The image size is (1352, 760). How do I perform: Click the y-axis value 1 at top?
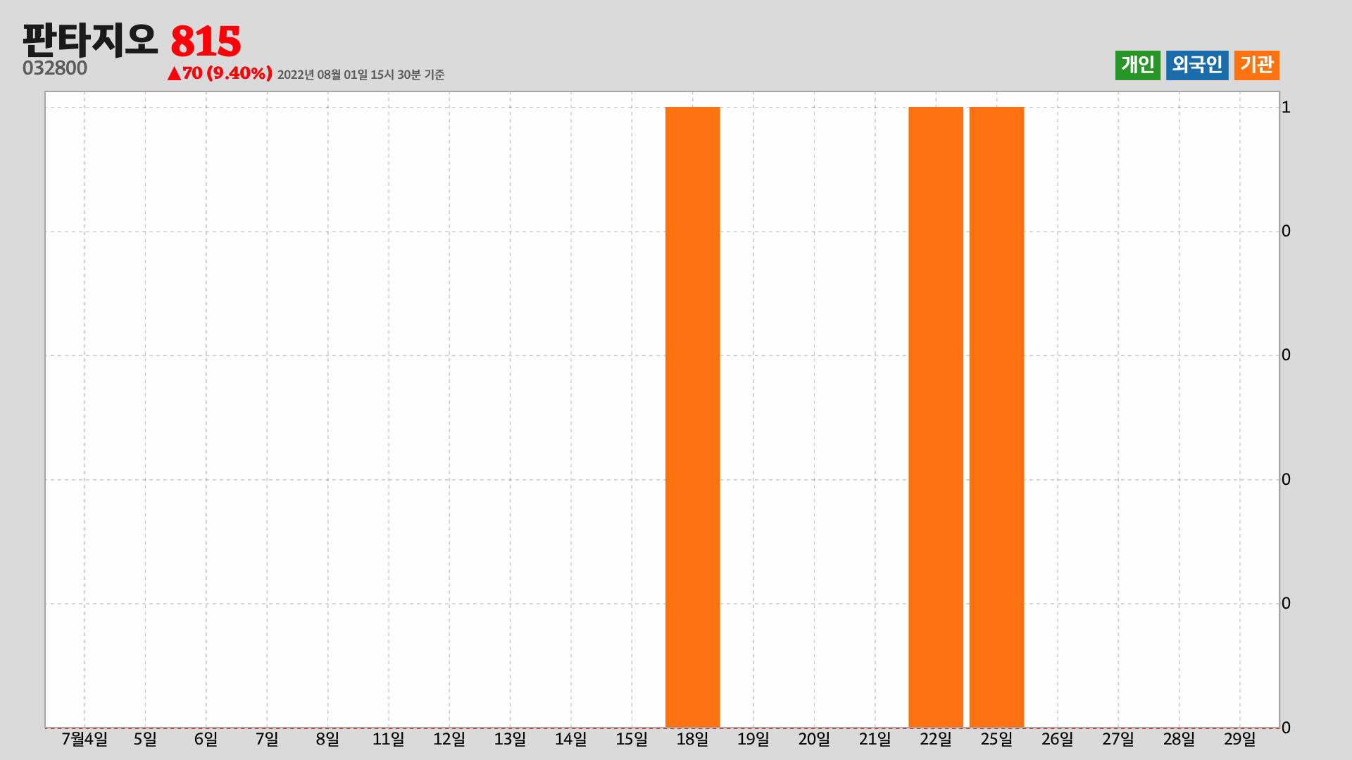coord(1286,107)
